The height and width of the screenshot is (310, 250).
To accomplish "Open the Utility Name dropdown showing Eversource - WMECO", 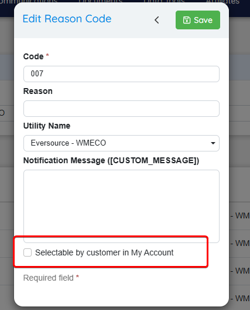I will click(x=121, y=143).
